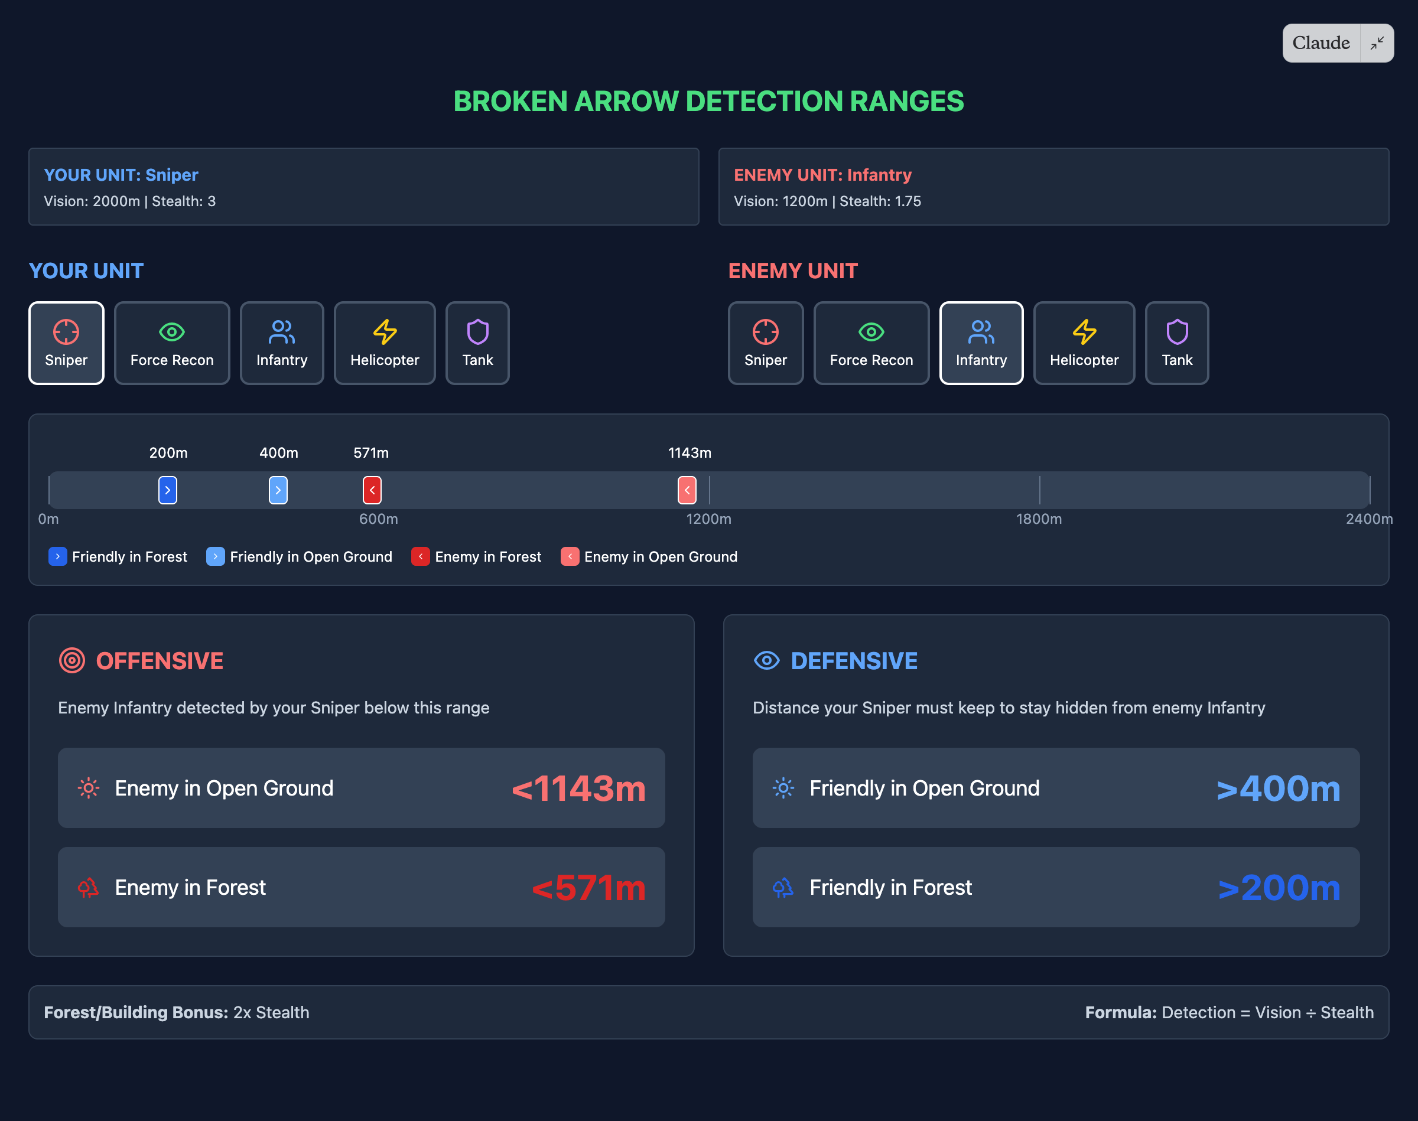Pick Helicopter as the enemy unit

1084,343
